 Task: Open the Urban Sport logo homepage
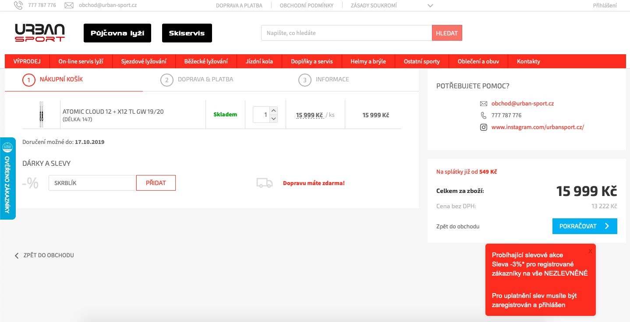(x=40, y=33)
